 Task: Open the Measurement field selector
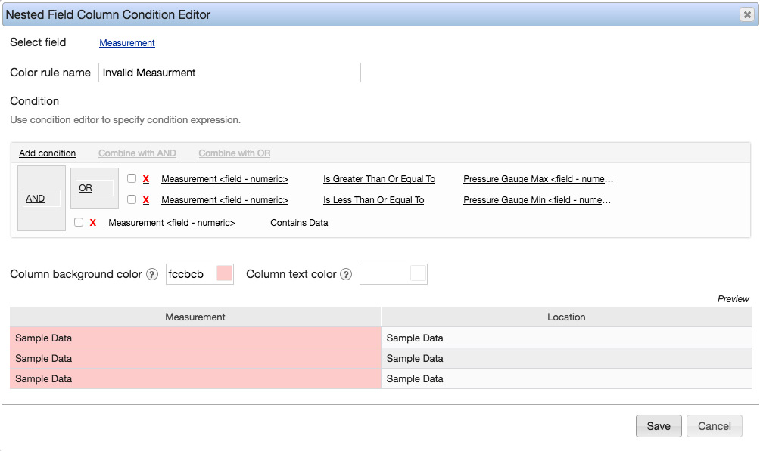coord(127,43)
